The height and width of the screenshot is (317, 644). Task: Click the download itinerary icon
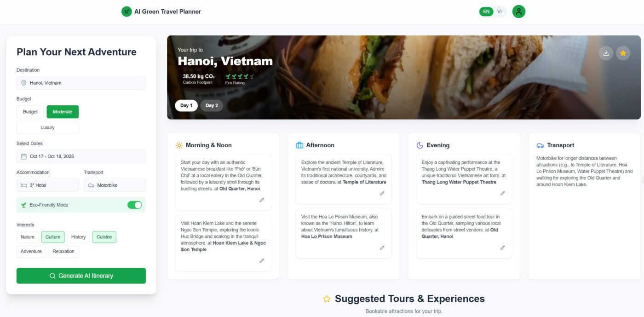(x=606, y=53)
